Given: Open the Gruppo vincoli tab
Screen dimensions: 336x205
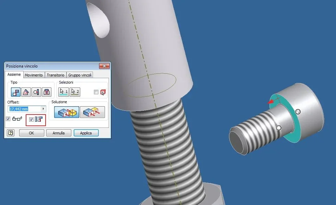Looking at the screenshot, I should click(x=80, y=75).
